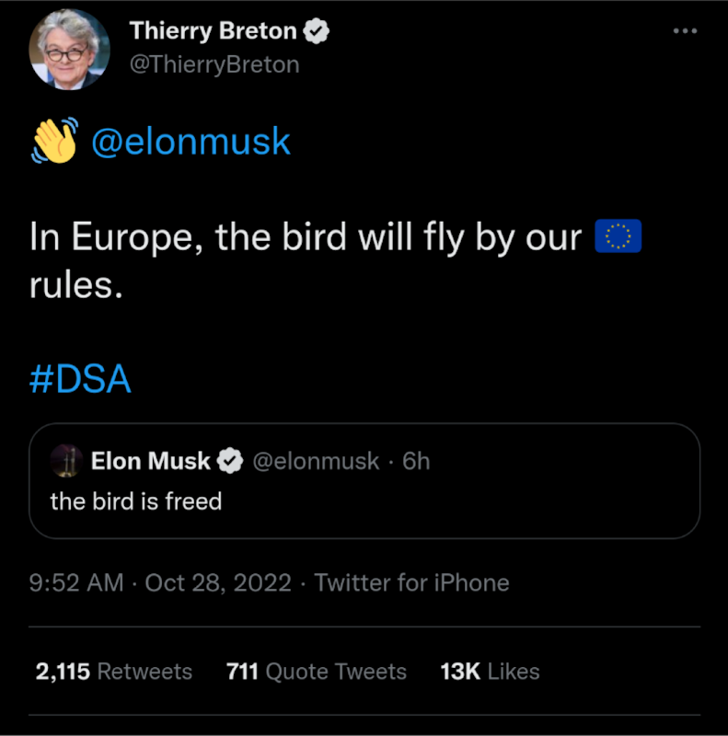Open the @elonmusk mention link
728x736 pixels.
tap(191, 142)
